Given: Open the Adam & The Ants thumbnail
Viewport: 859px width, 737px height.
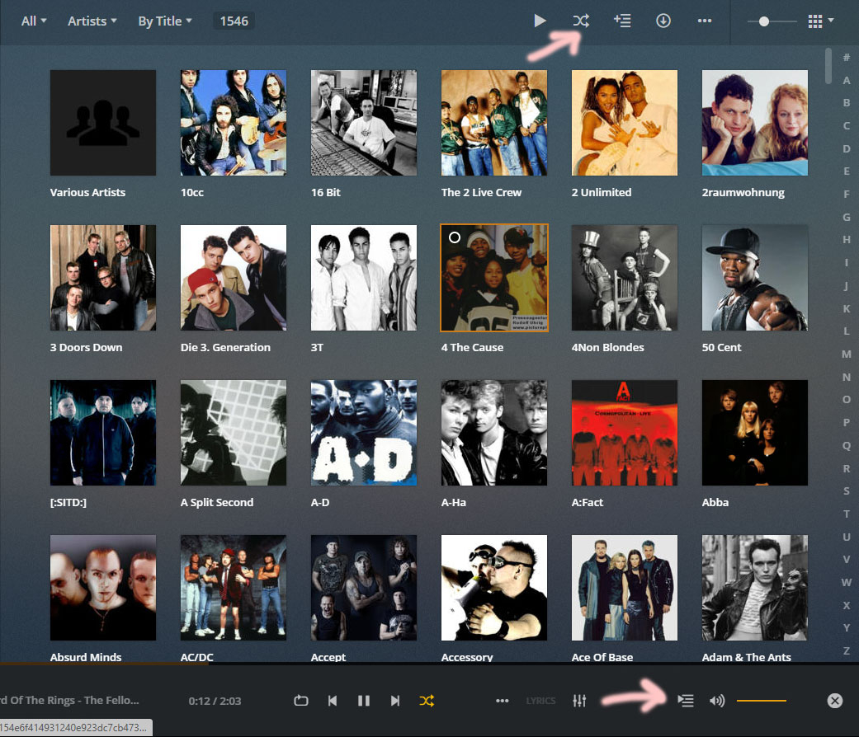Looking at the screenshot, I should pos(755,587).
